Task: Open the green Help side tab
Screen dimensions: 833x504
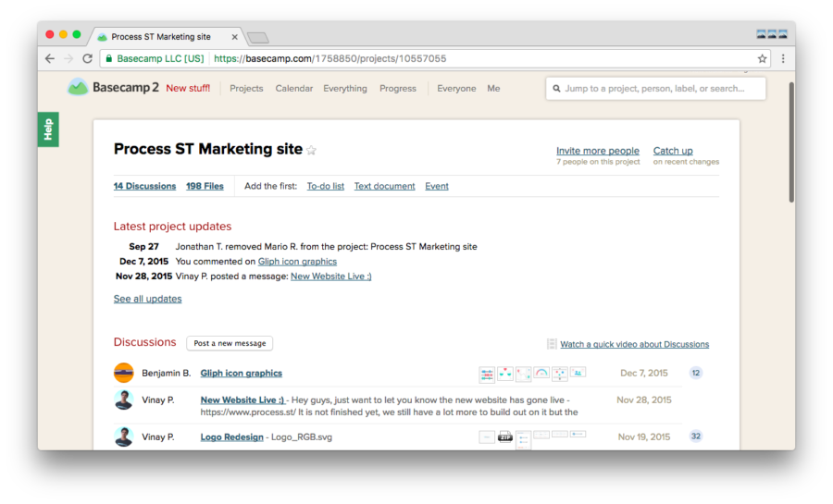Action: click(48, 129)
